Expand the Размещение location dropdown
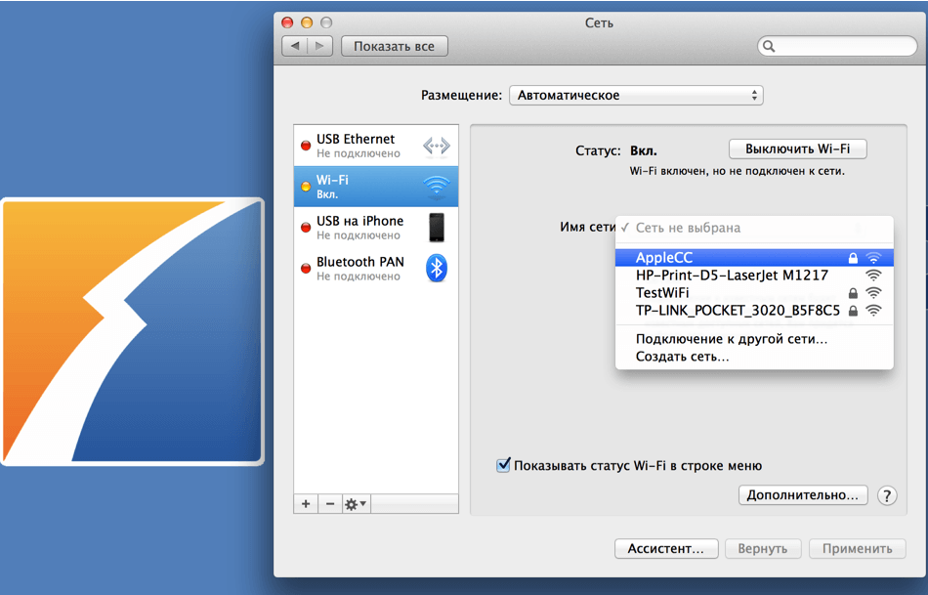 coord(635,96)
